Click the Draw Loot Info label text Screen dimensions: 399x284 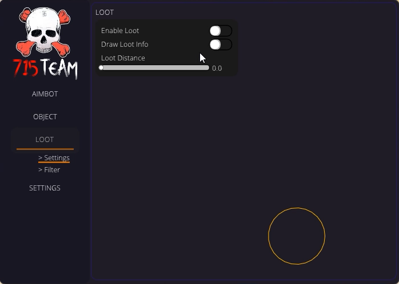coord(125,44)
